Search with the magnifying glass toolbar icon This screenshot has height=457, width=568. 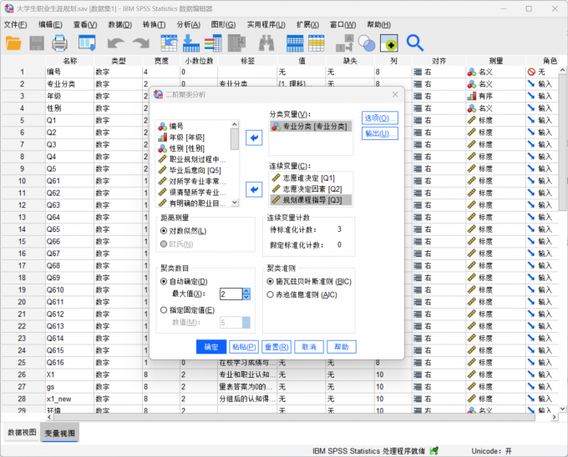coord(415,43)
